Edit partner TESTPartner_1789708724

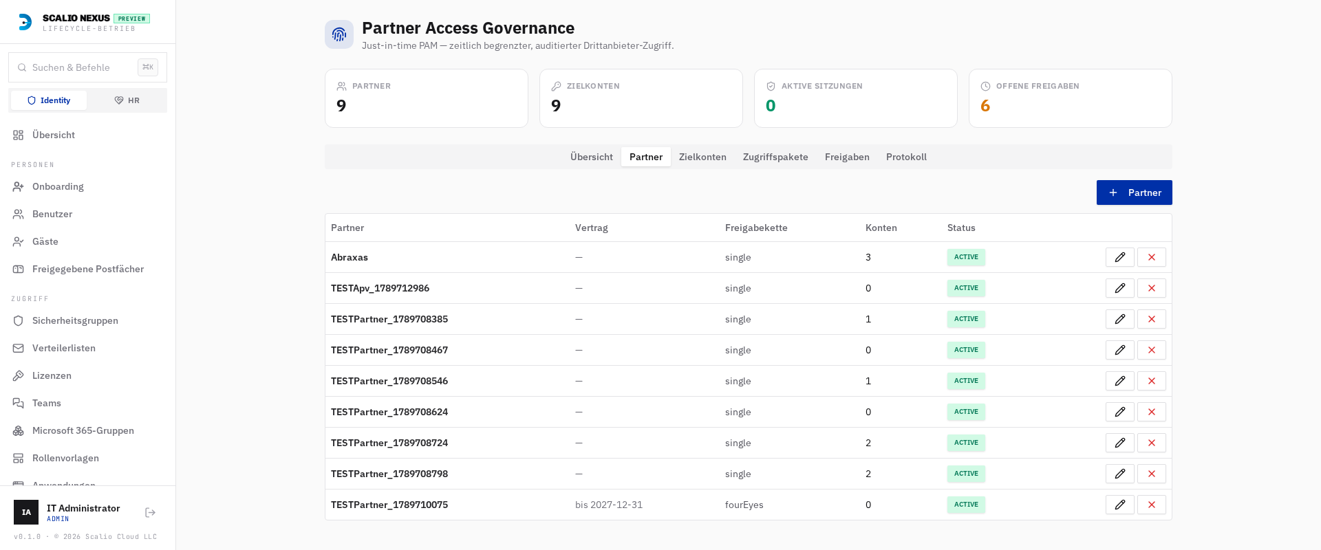pos(1119,443)
